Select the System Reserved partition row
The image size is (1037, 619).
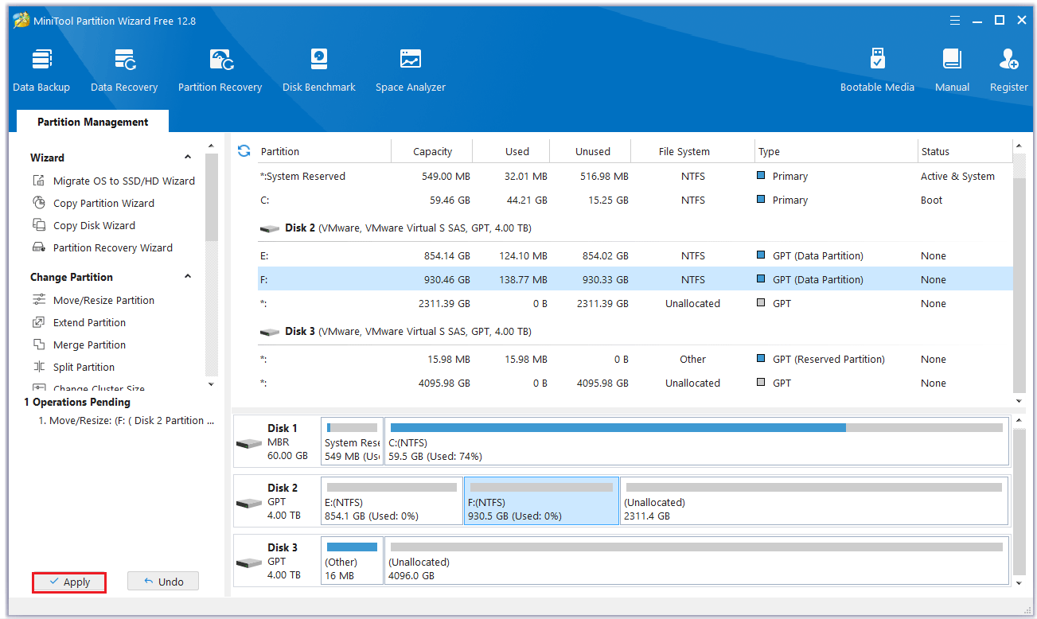(634, 177)
